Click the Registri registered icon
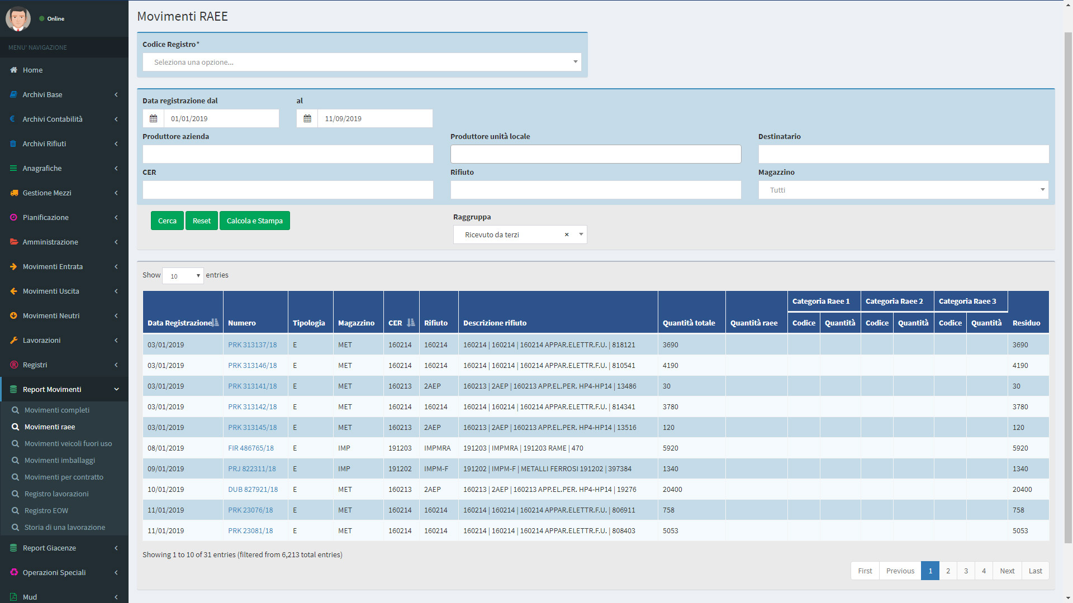 coord(13,365)
